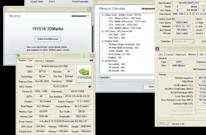Screen dimensions: 206x135
Task: Select GT3 - Troll's Lair row
Action: tap(123, 25)
